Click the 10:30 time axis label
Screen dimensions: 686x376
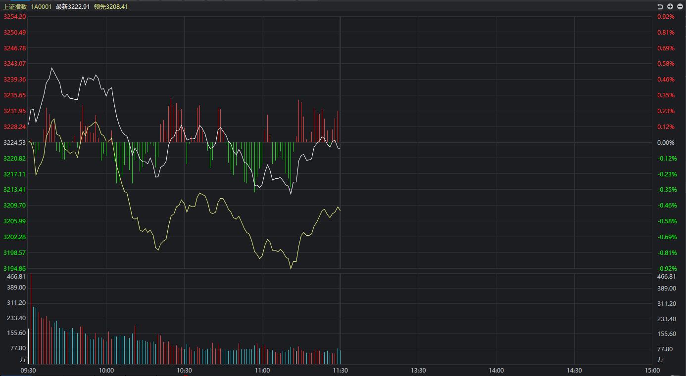click(184, 371)
